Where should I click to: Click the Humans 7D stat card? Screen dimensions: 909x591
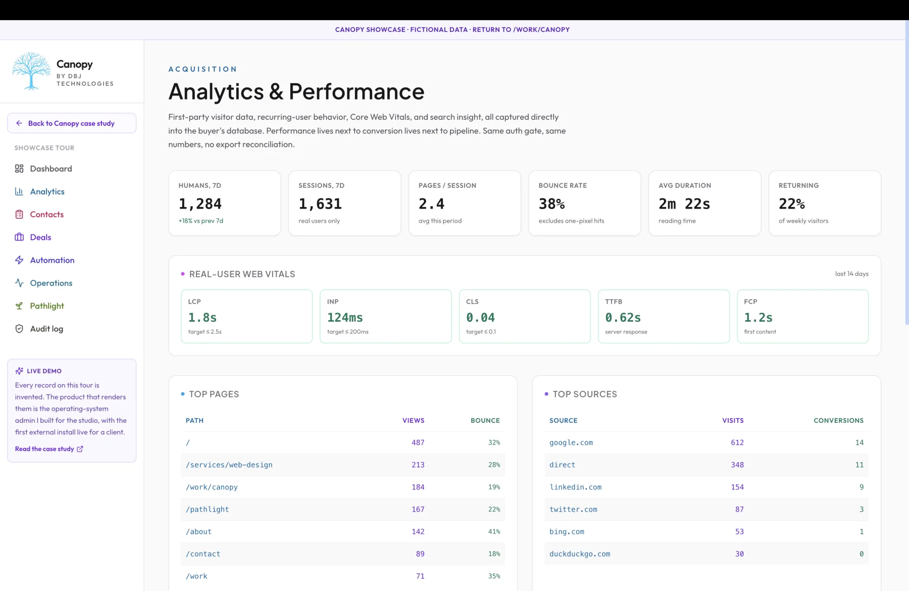tap(225, 203)
